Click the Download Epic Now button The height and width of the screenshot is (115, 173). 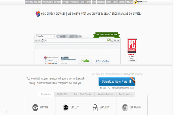(117, 81)
